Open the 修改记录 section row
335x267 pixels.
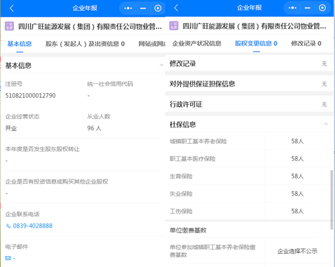coord(249,63)
